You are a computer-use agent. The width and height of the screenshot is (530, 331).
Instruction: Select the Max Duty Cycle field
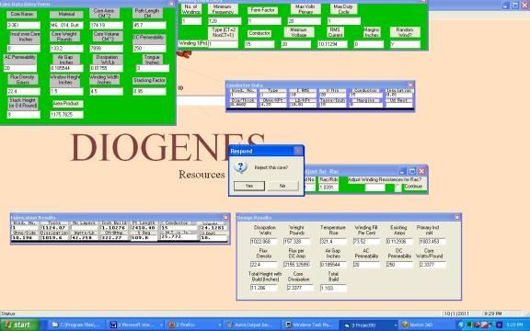tap(344, 21)
